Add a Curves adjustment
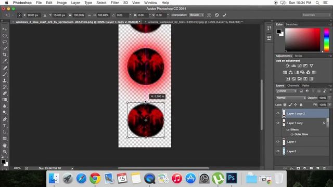This screenshot has width=333, height=187. pos(300,66)
